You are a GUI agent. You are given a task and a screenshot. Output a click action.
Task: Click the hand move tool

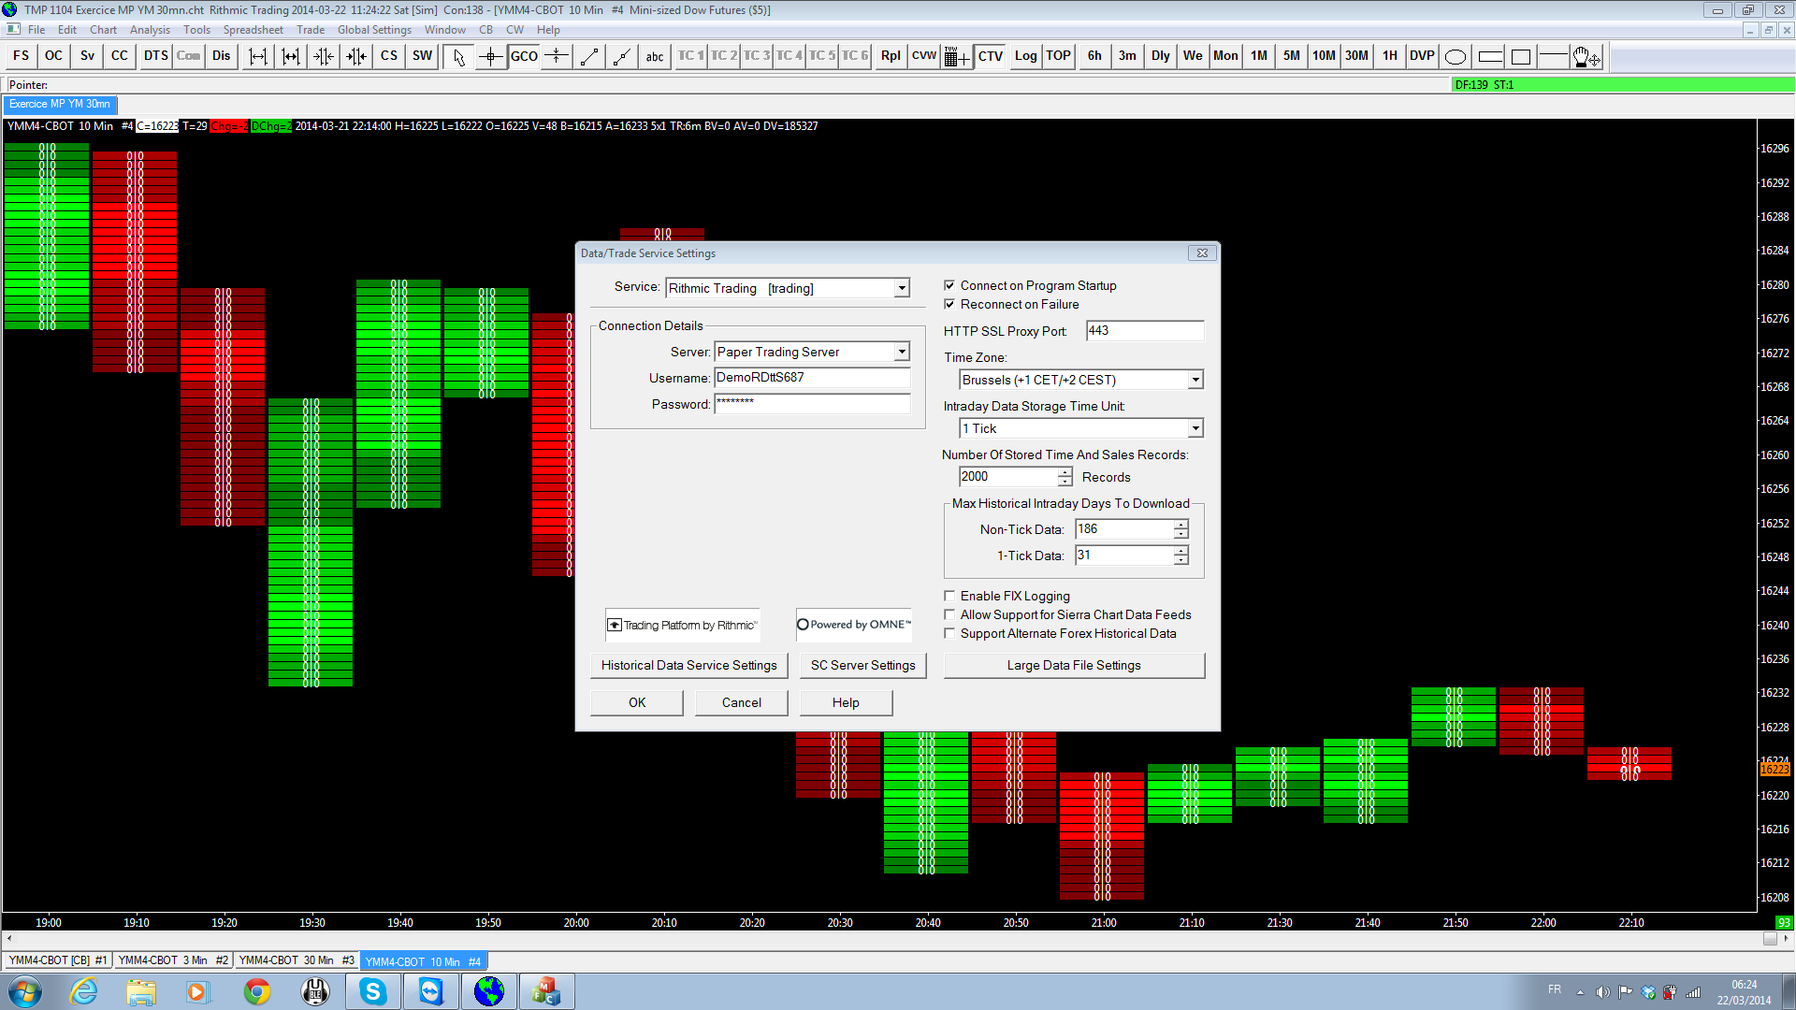[x=1586, y=56]
